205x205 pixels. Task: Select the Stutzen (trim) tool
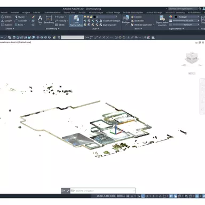pos(21,17)
